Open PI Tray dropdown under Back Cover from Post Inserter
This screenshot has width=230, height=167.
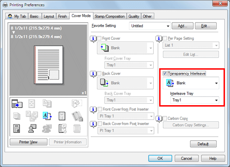click(x=126, y=131)
